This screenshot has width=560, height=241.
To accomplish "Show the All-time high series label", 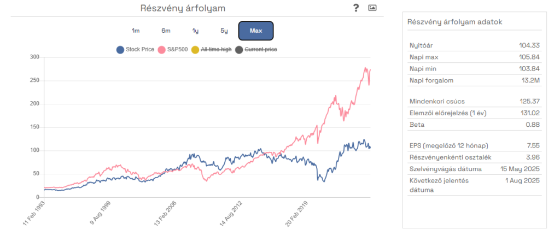I will click(x=216, y=50).
